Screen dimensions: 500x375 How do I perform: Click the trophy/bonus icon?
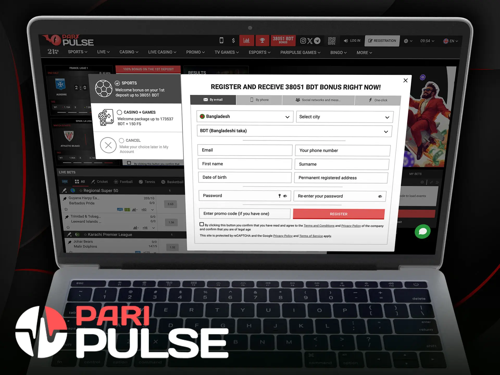262,41
